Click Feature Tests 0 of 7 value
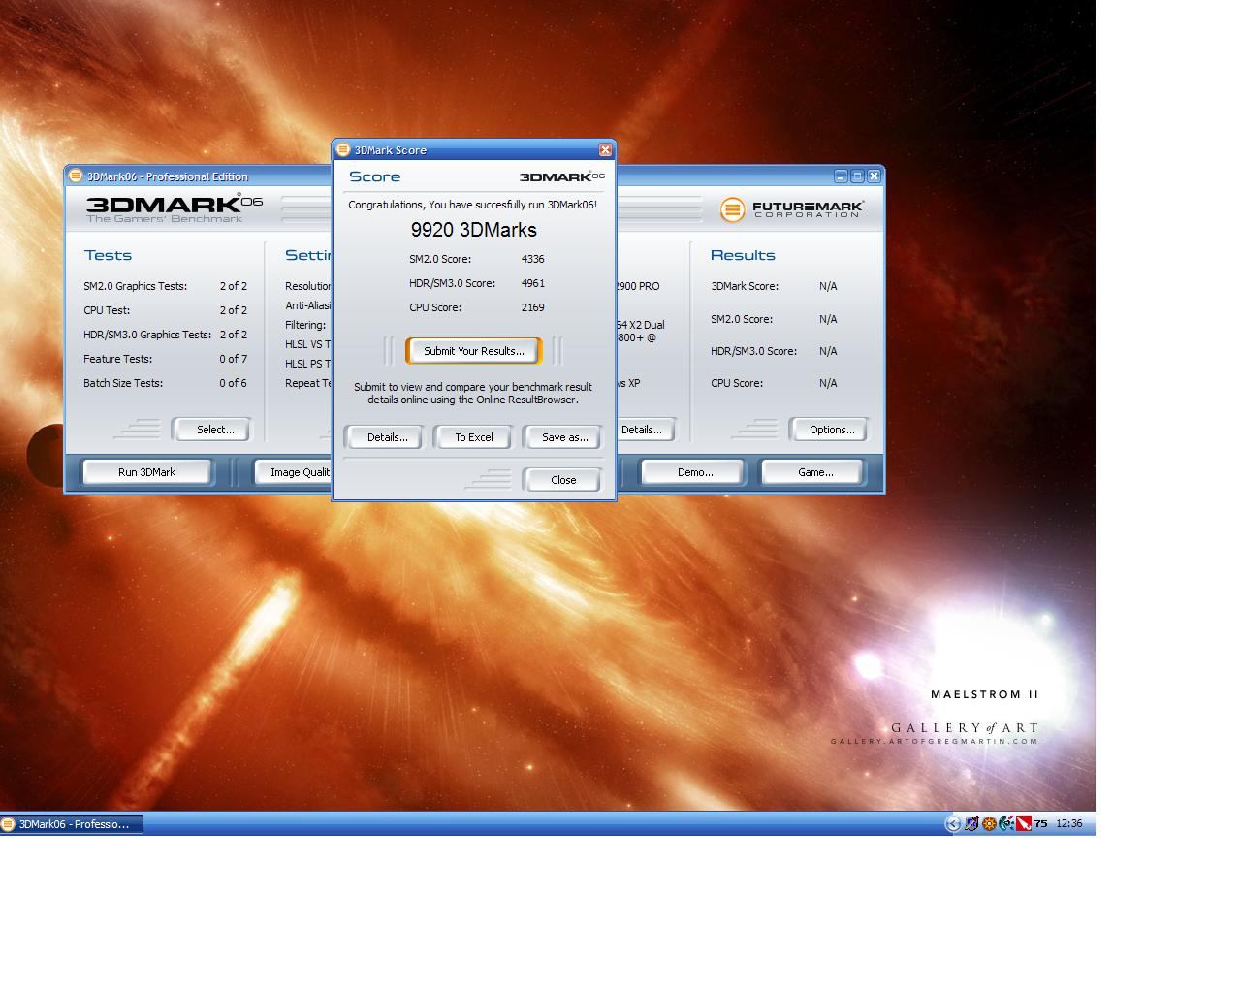Image resolution: width=1241 pixels, height=993 pixels. [233, 359]
